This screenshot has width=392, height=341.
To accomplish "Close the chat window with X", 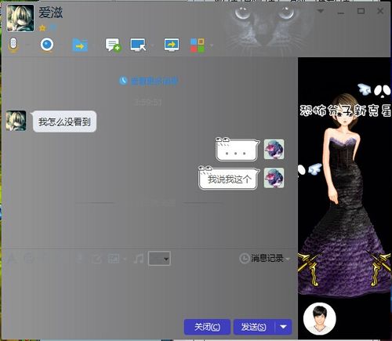I will point(380,11).
